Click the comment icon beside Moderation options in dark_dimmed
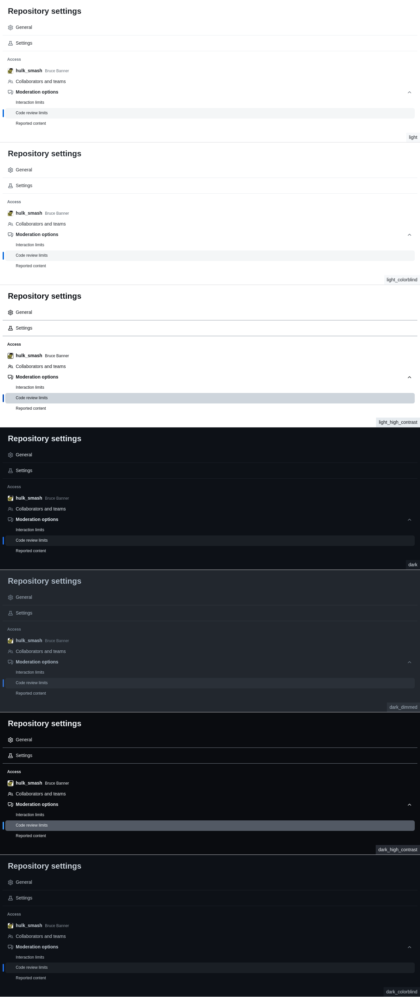420x997 pixels. click(x=10, y=662)
